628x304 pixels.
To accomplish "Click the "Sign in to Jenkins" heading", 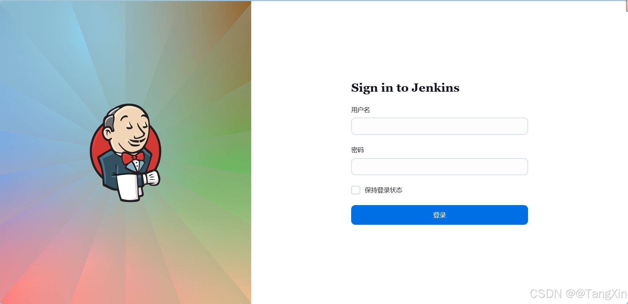I will point(405,88).
